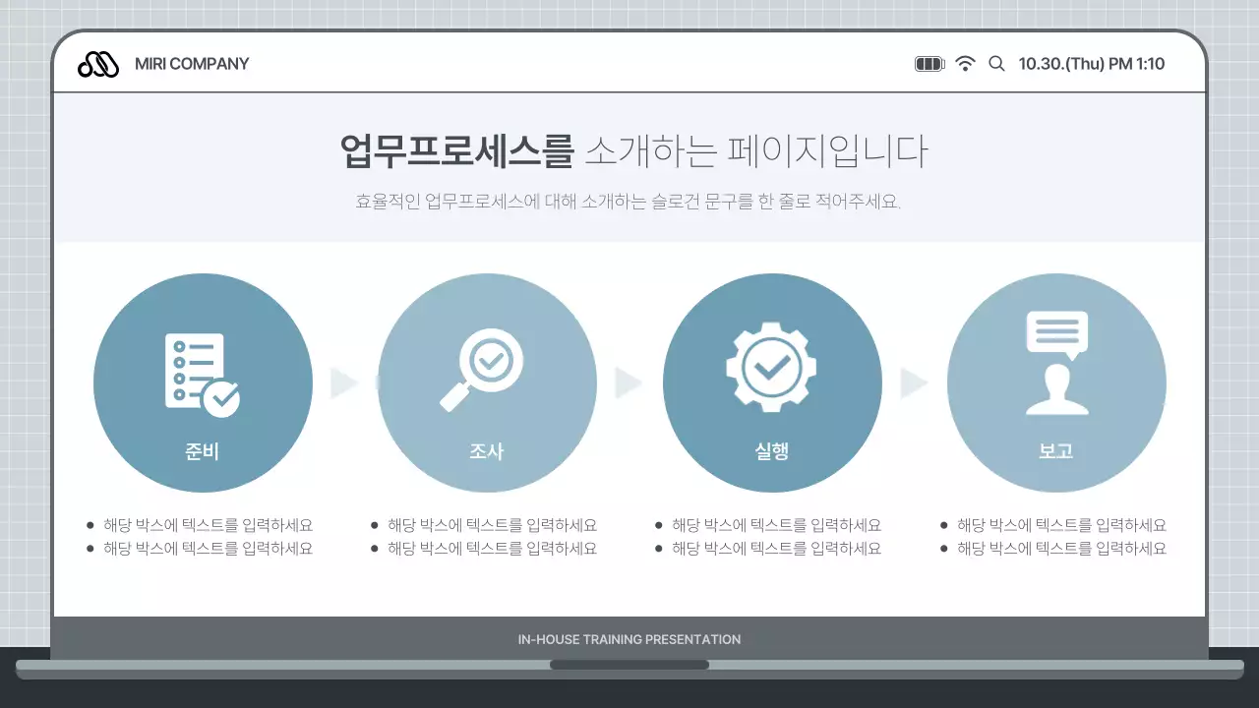
Task: Click the slogan text under the title
Action: [x=629, y=201]
